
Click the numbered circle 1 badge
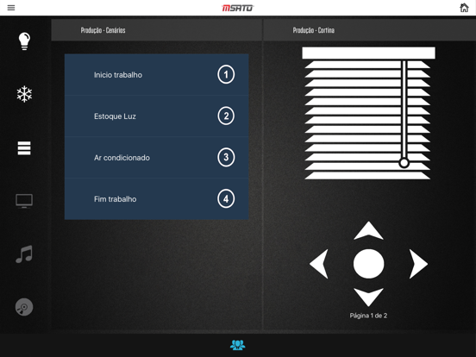click(x=226, y=74)
